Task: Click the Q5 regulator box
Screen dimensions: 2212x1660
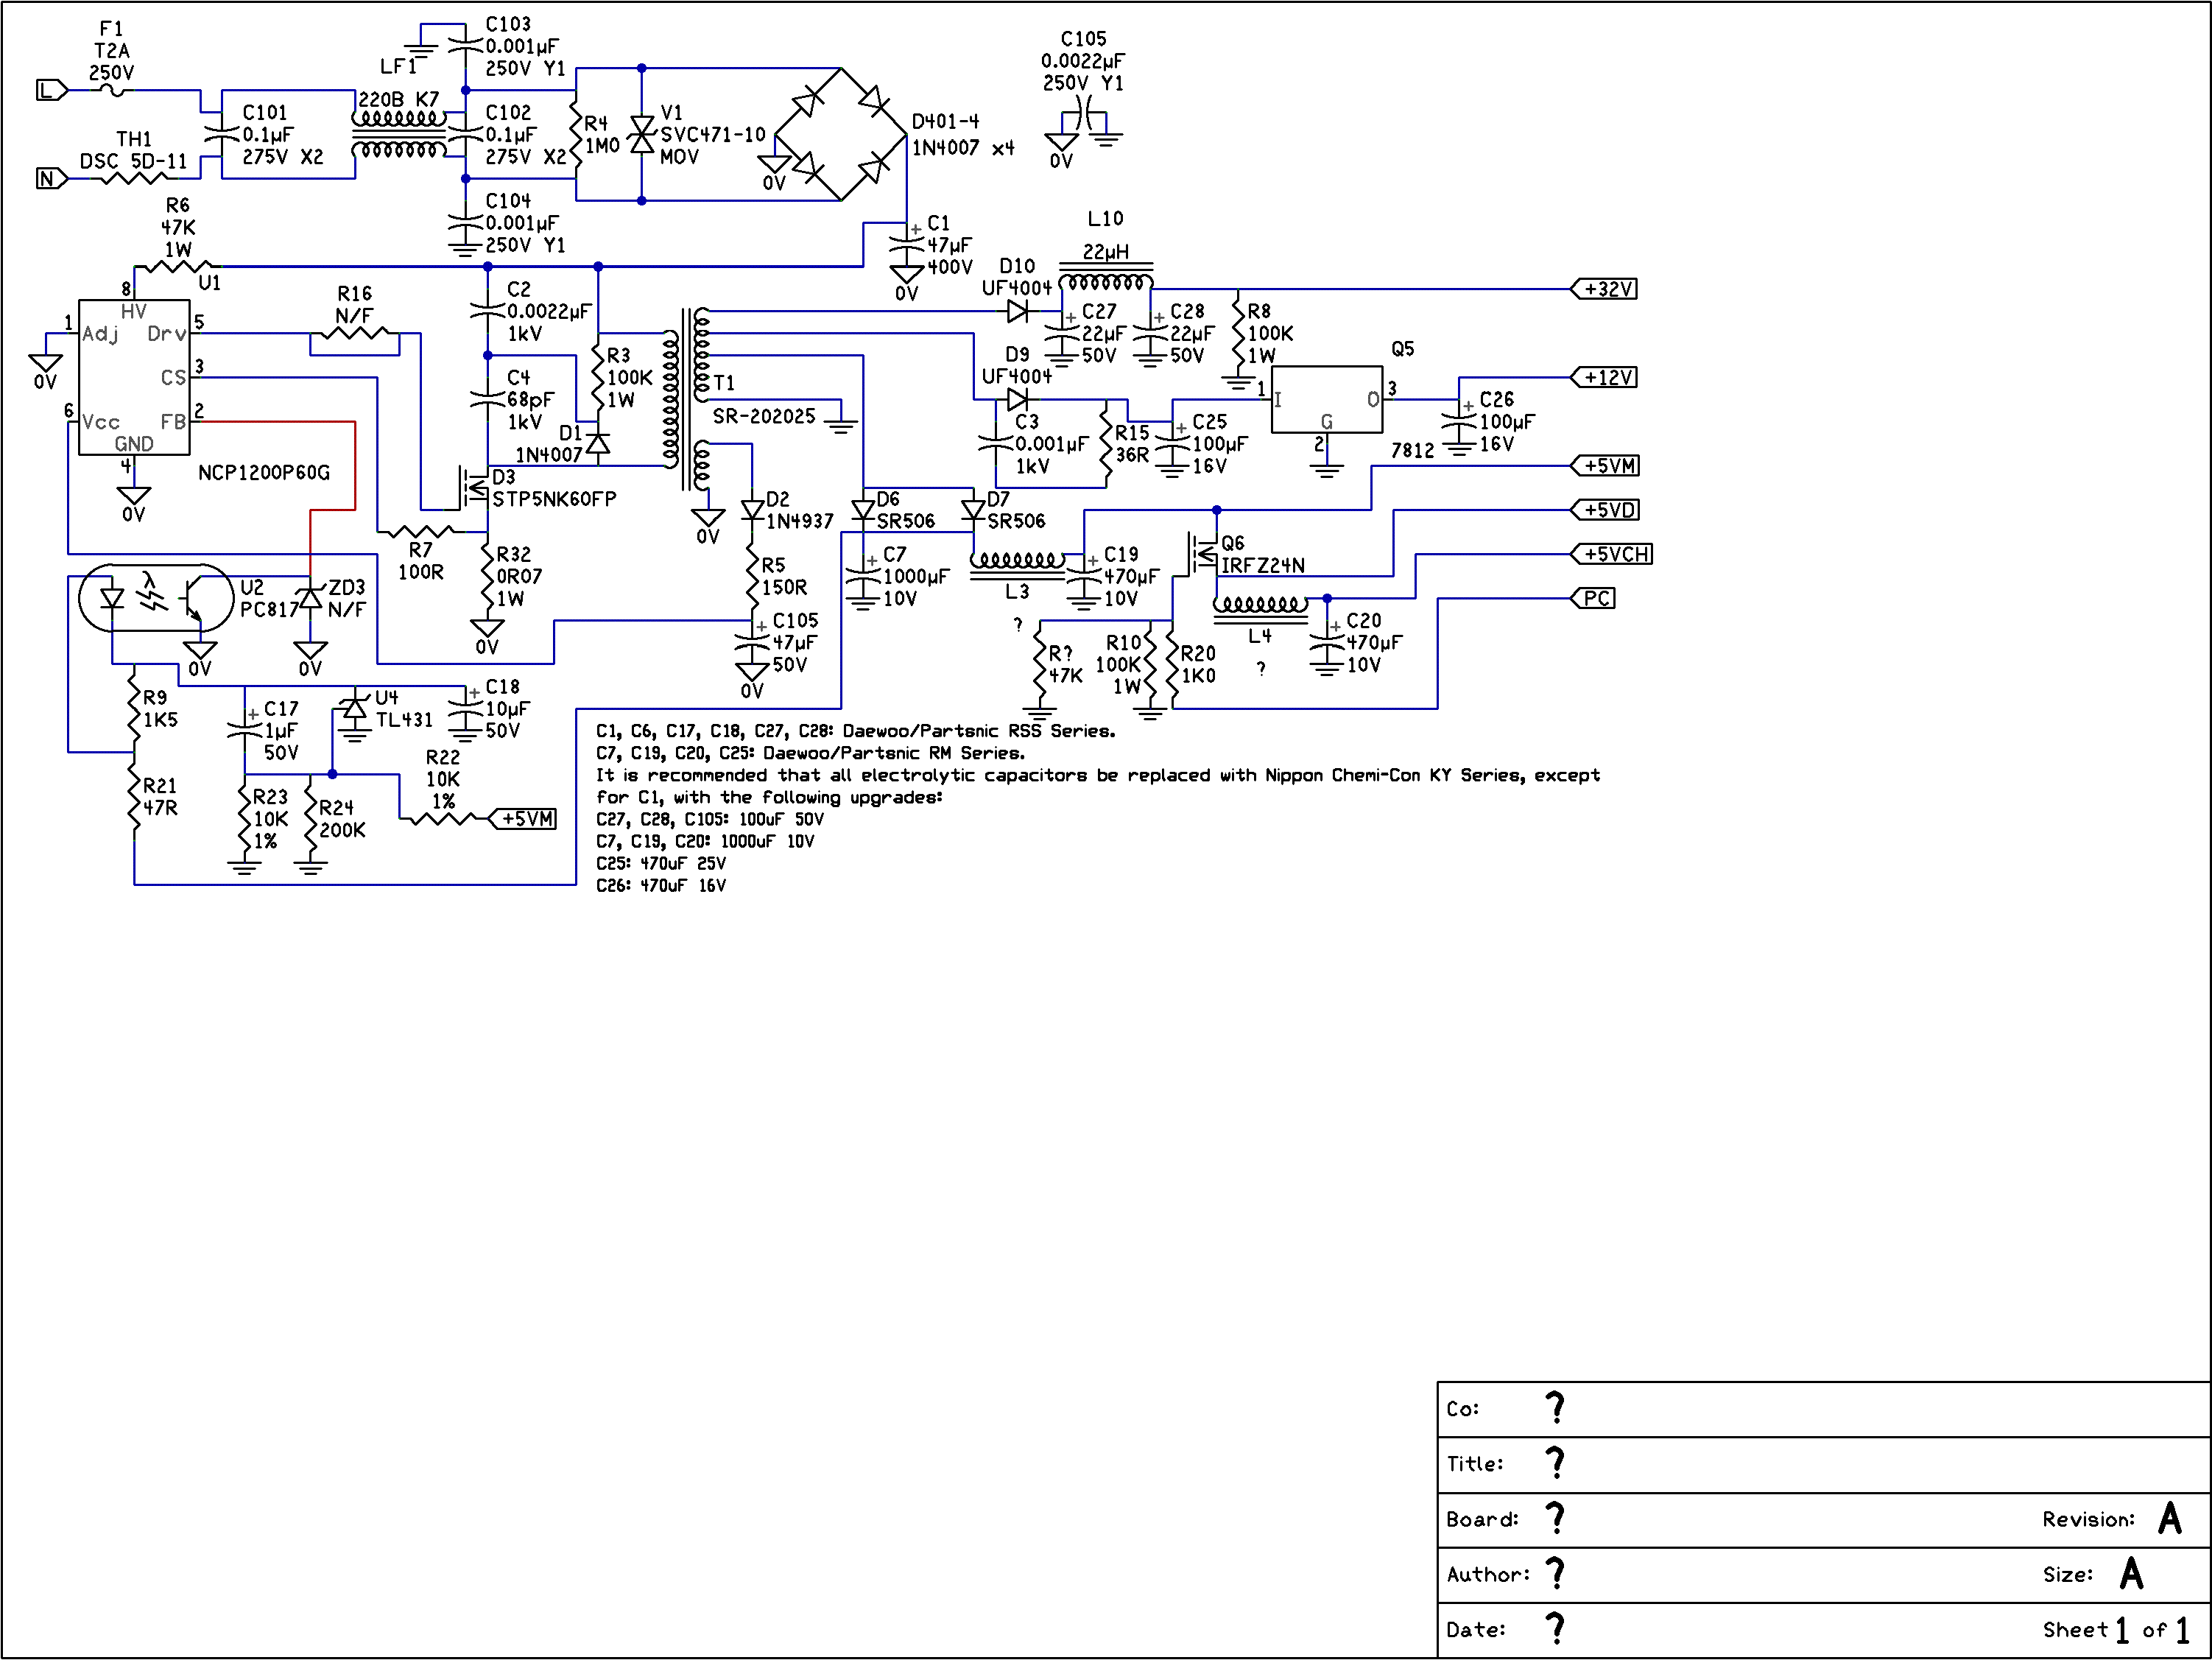Action: [x=1327, y=399]
